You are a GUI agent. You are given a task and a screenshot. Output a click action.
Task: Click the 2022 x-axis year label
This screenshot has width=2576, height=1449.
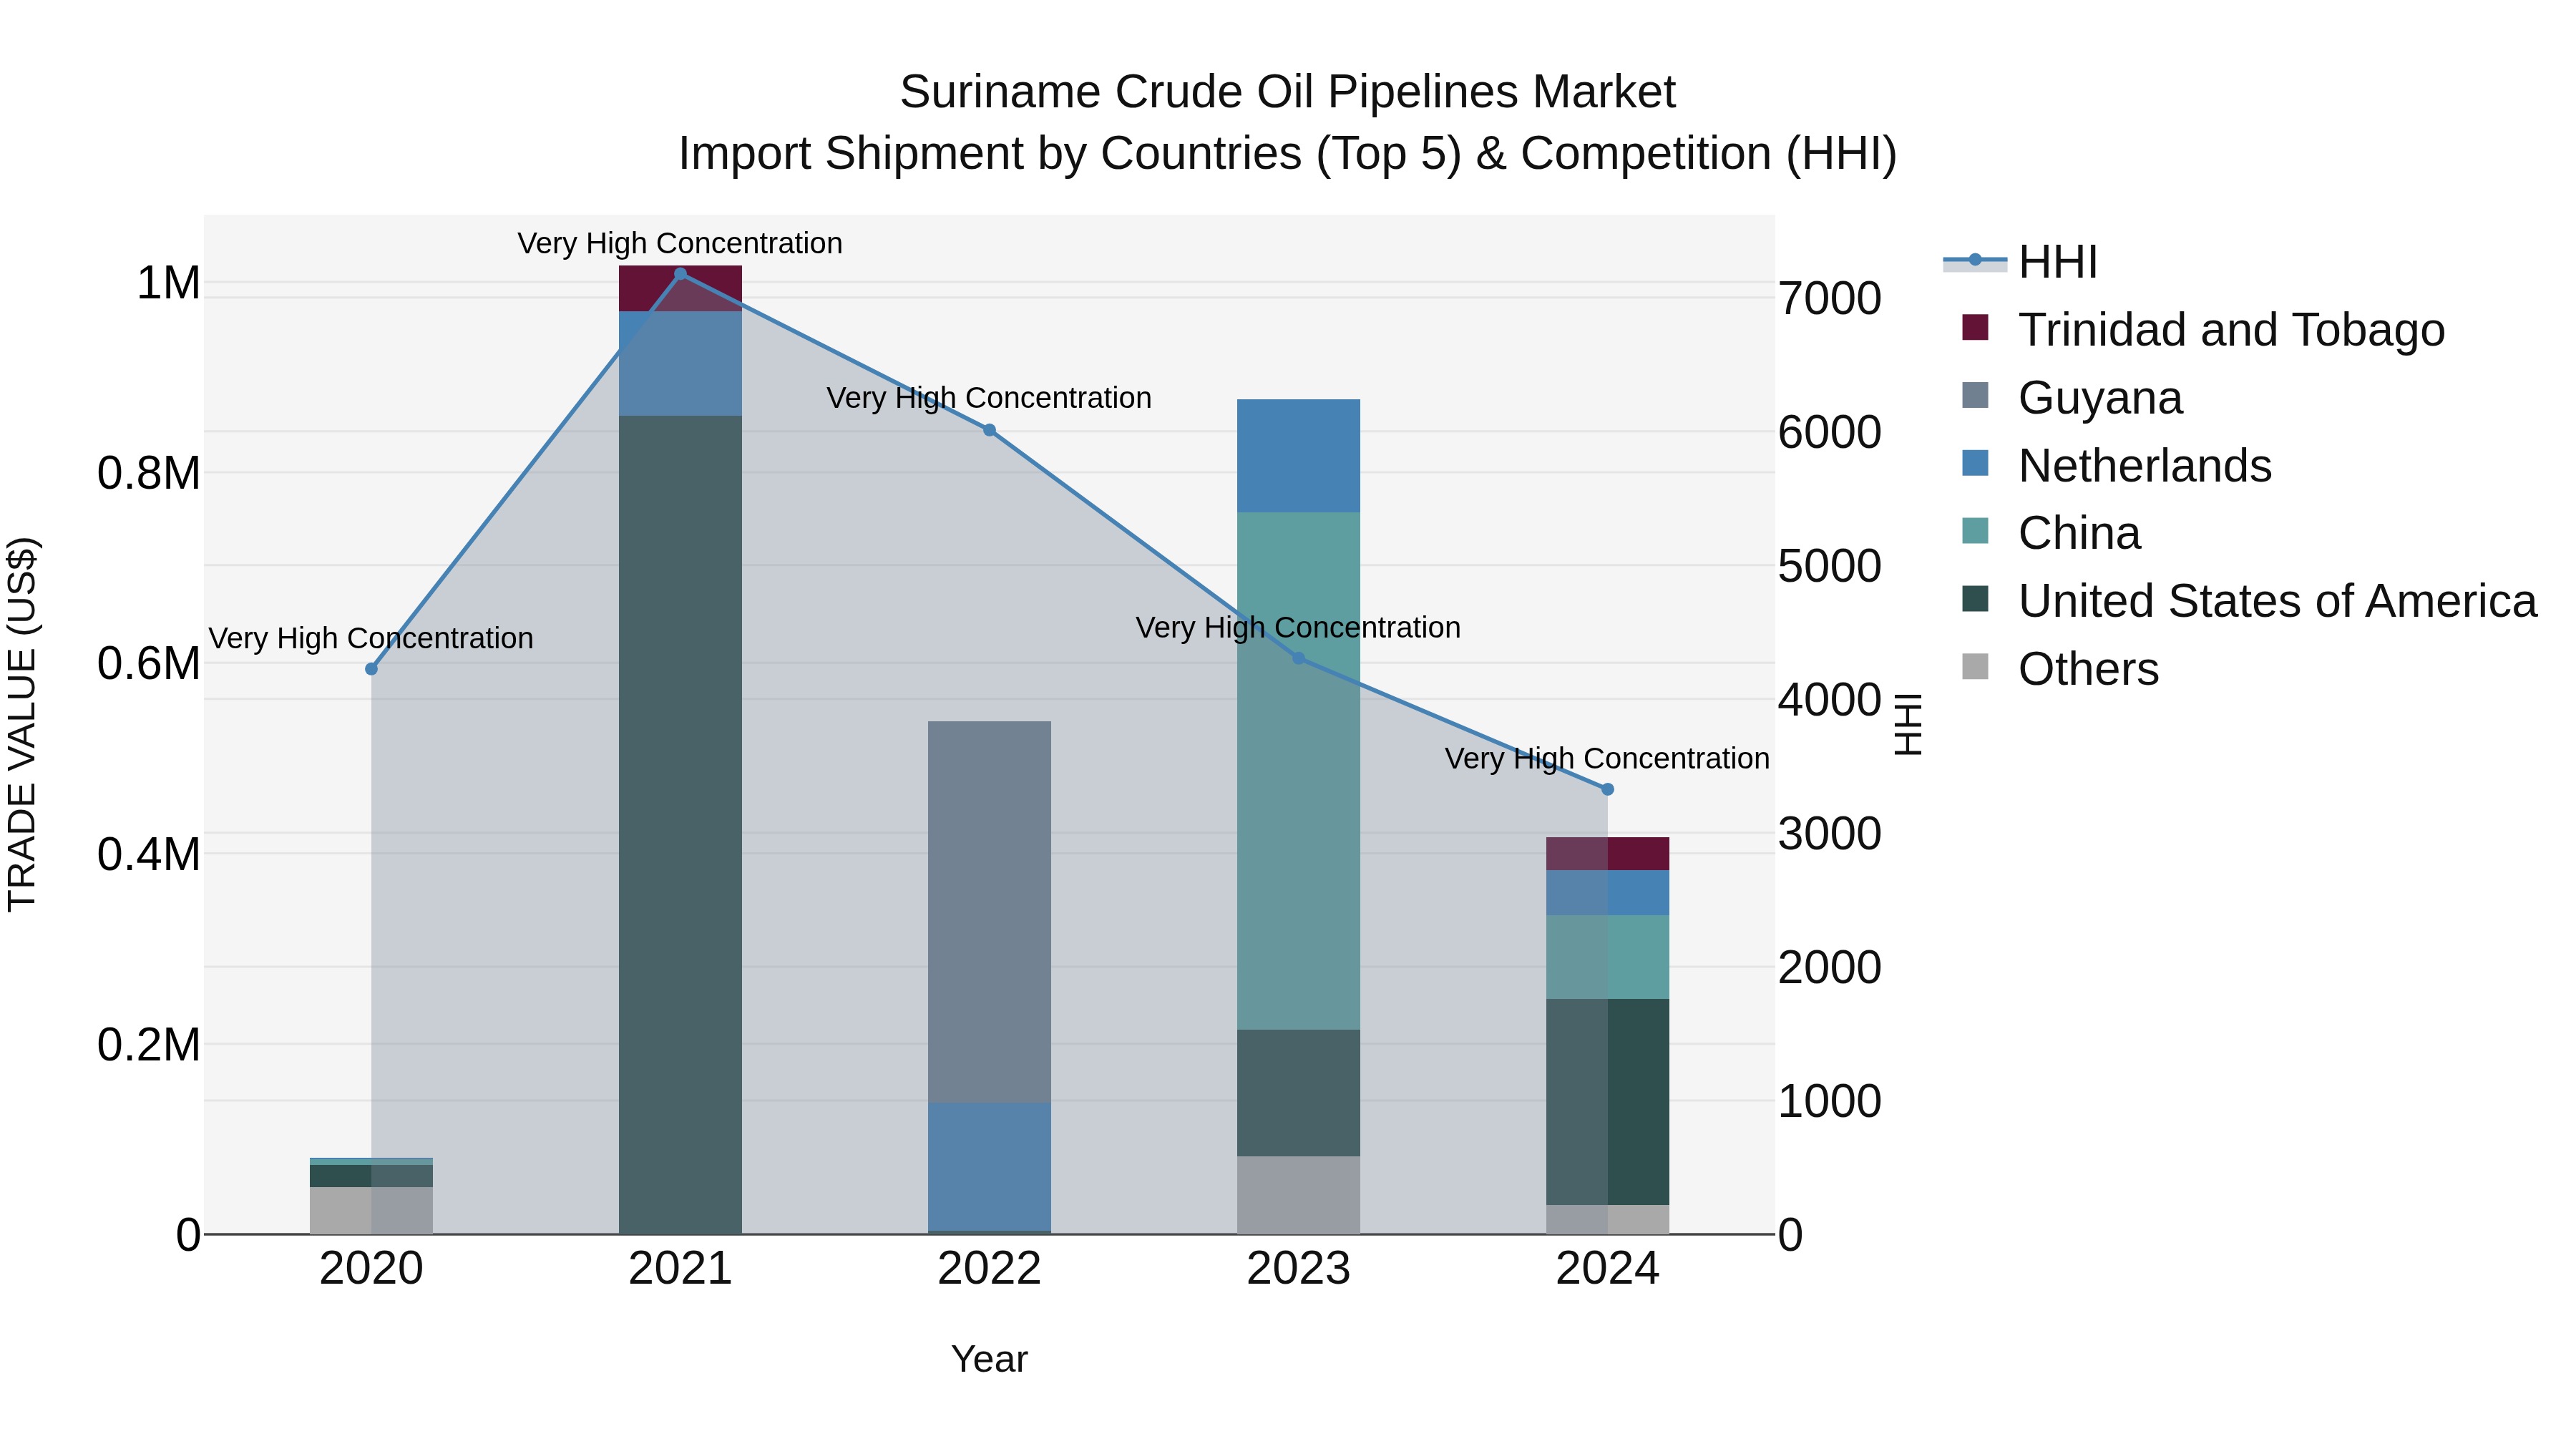990,1269
